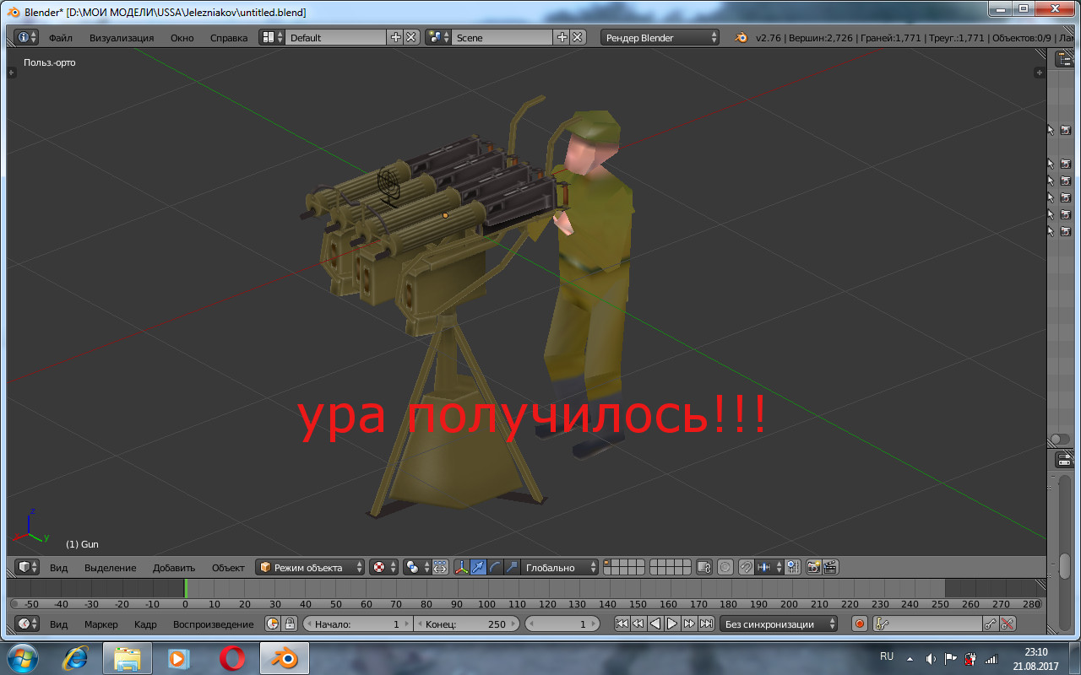Screen dimensions: 1081x675
Task: Delete the Default screen layout
Action: (411, 37)
